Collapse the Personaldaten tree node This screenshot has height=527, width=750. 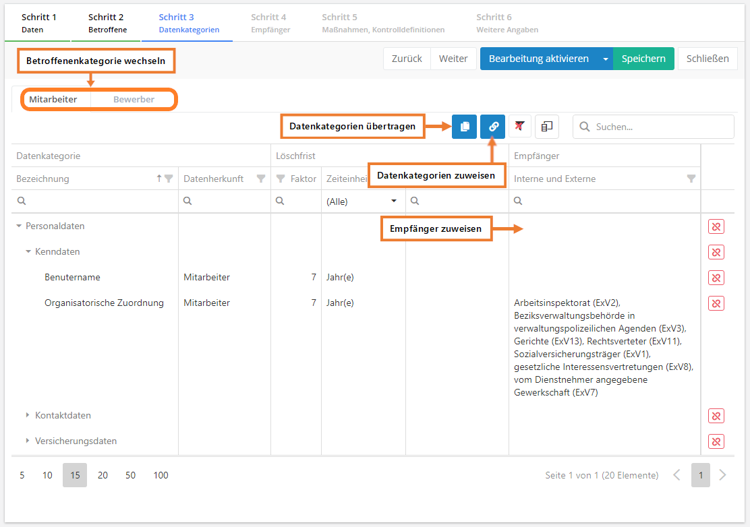[x=19, y=226]
